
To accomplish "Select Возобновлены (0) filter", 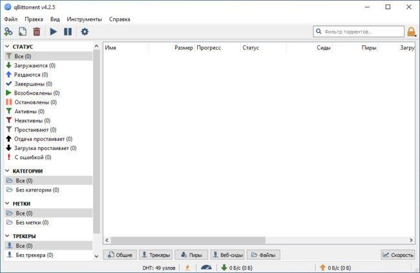I will point(48,93).
